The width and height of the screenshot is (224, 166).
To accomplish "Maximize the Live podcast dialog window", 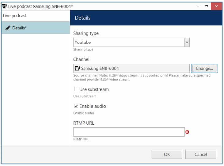I will pos(206,6).
